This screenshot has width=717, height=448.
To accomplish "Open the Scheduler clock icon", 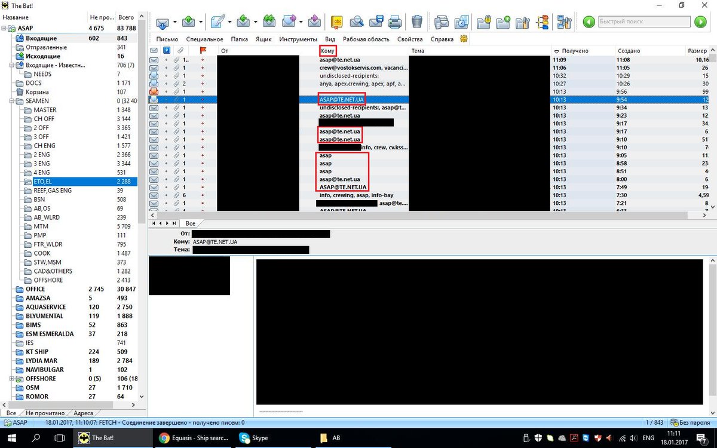I will coord(461,23).
